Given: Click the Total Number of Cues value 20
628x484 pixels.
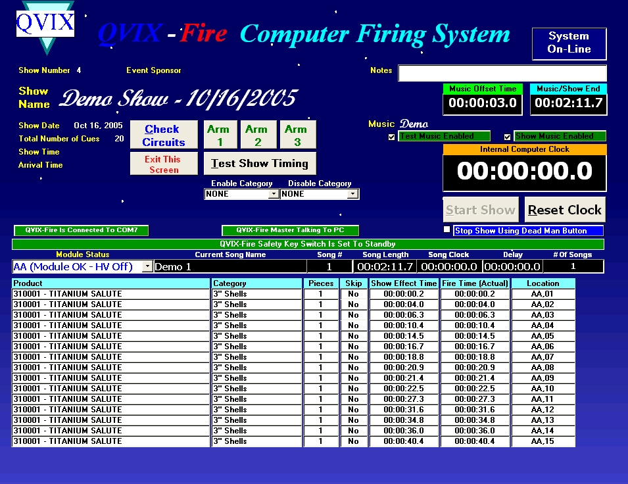Looking at the screenshot, I should tap(119, 139).
